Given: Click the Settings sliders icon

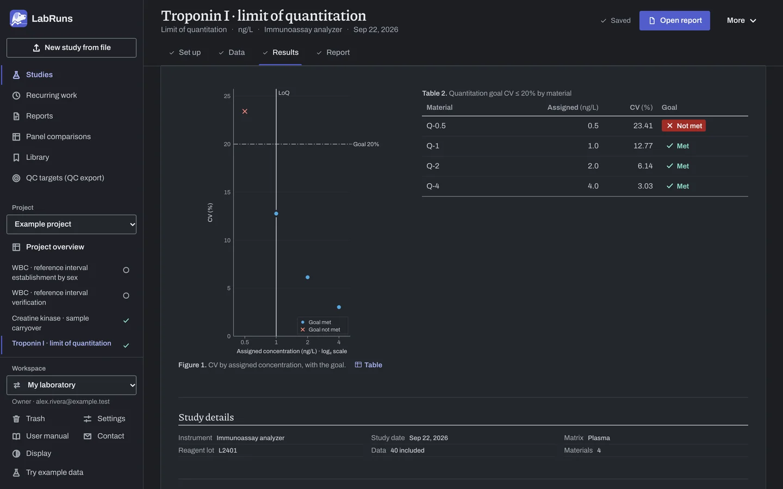Looking at the screenshot, I should click(x=88, y=419).
